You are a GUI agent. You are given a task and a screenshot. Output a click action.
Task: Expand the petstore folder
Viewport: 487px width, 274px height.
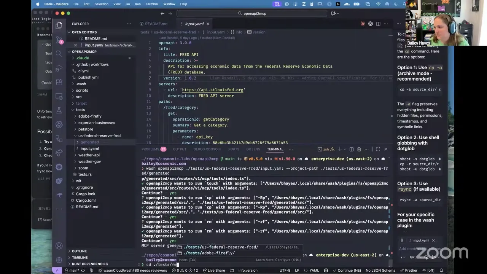[86, 129]
